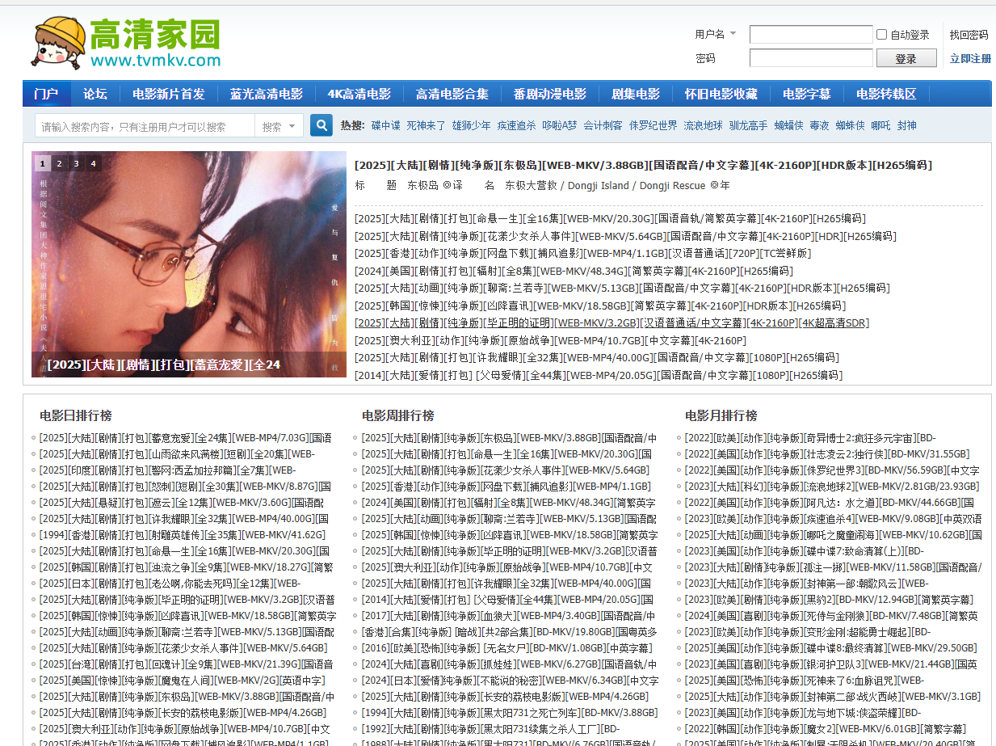
Task: Focus the search content input box
Action: (145, 126)
